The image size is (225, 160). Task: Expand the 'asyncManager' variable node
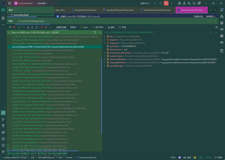[105, 66]
